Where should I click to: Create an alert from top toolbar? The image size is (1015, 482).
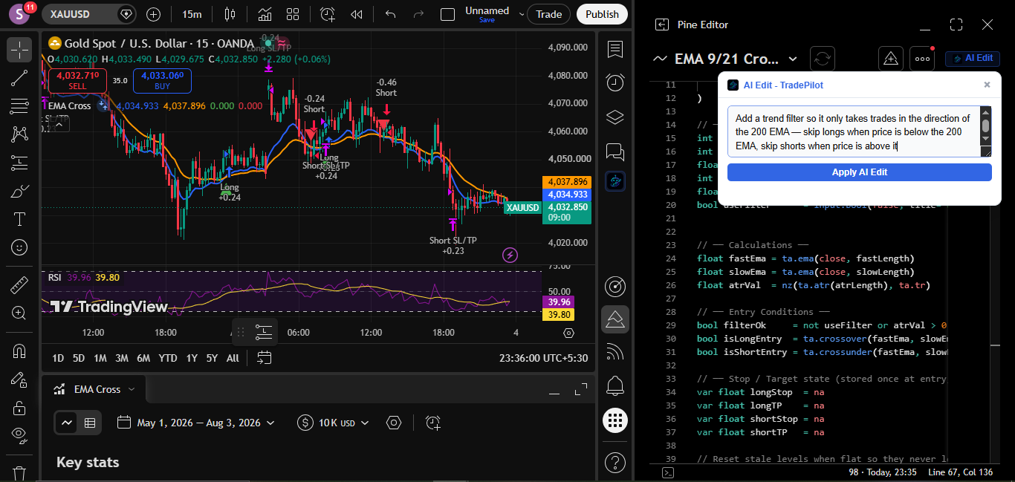pyautogui.click(x=328, y=14)
